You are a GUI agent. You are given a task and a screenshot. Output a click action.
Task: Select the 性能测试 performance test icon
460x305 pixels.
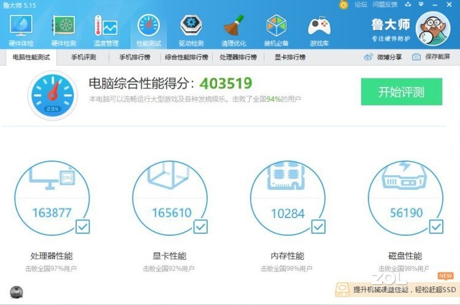[x=149, y=31]
